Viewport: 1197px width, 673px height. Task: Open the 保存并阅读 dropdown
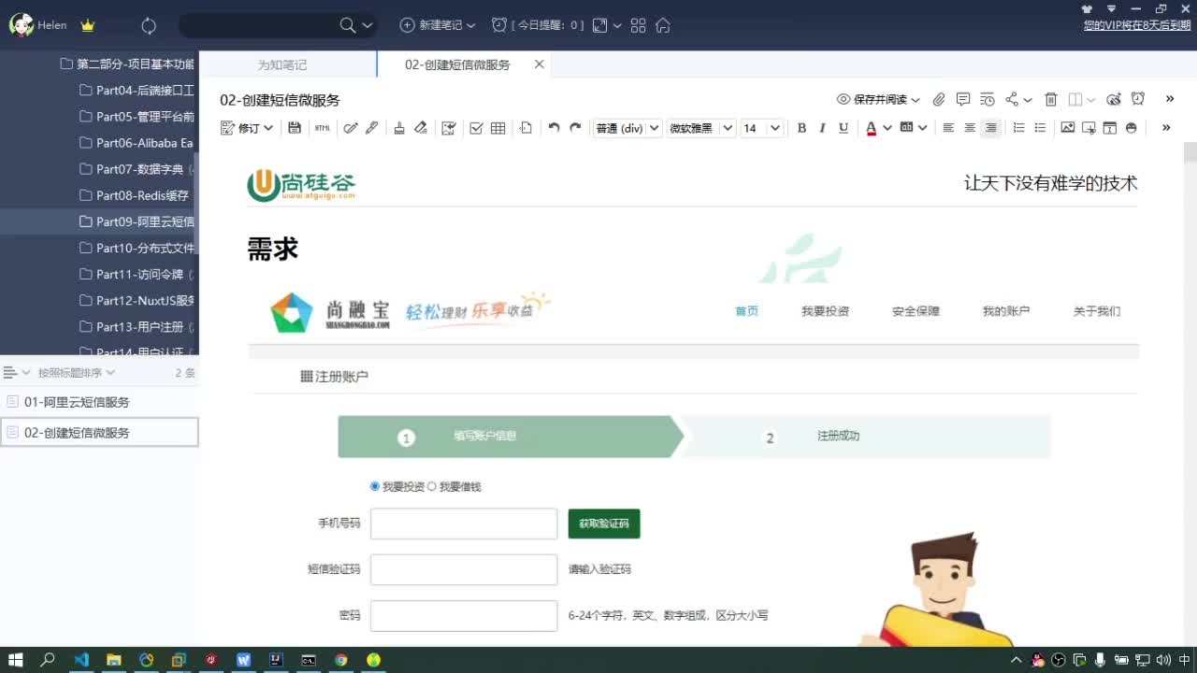(916, 99)
